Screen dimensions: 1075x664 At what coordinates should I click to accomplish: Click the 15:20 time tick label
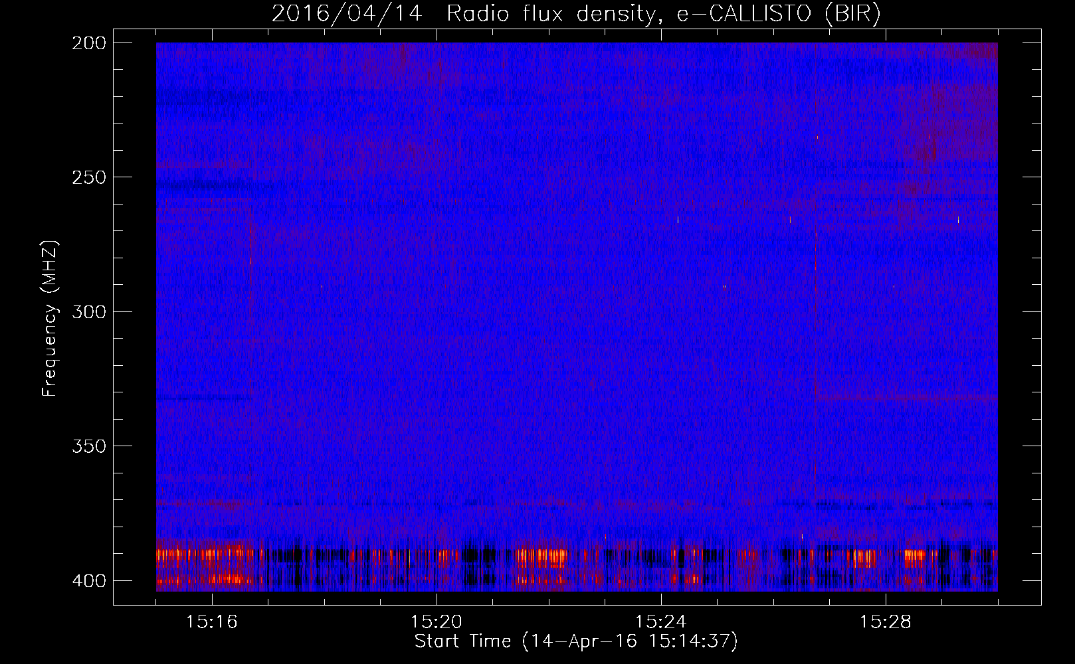coord(437,622)
